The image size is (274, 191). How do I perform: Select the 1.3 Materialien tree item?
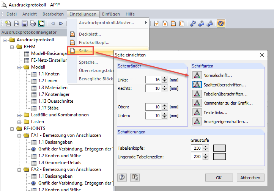pos(53,88)
